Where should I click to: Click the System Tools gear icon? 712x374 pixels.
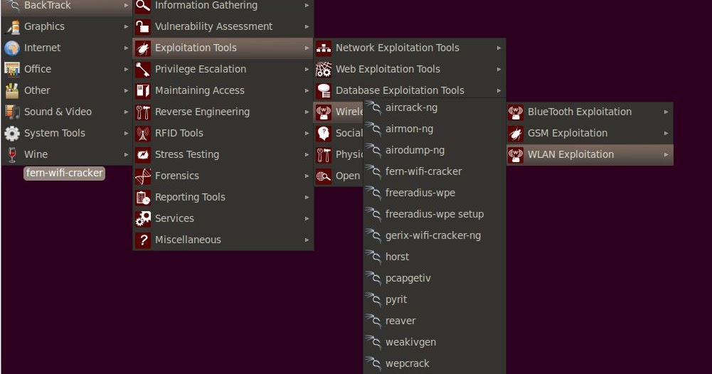[12, 133]
